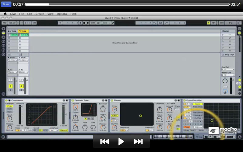This screenshot has height=152, width=243.
Task: Toggle the Compressor device activator
Action: (x=6, y=100)
